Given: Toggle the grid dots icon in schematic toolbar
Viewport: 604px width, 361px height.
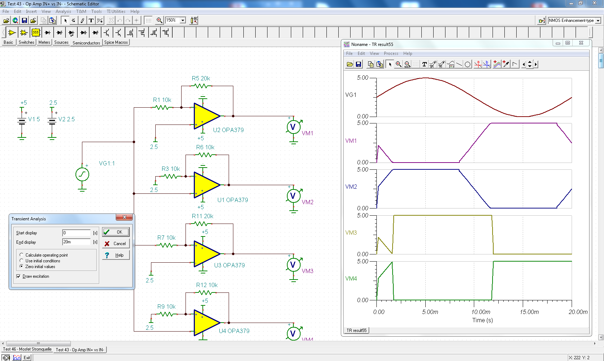Looking at the screenshot, I should [x=148, y=20].
